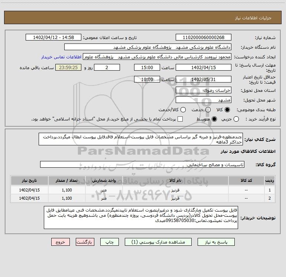The height and width of the screenshot is (277, 286).
Task: Click the countdown timer 23:59:25
Action: click(68, 67)
